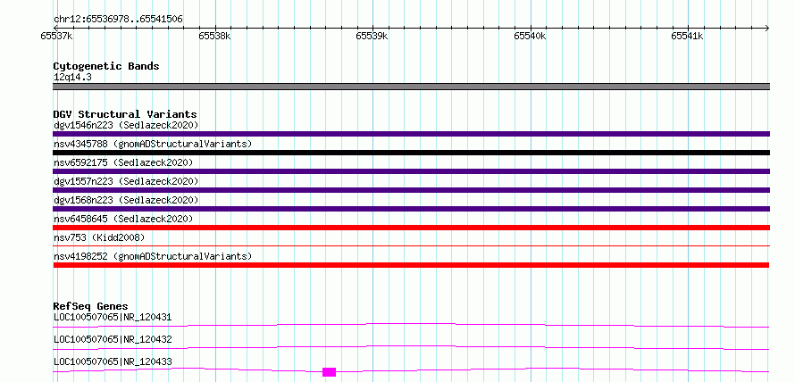Viewport: 795px width, 382px height.
Task: Click the red bar for nsv6458645
Action: pyautogui.click(x=411, y=228)
